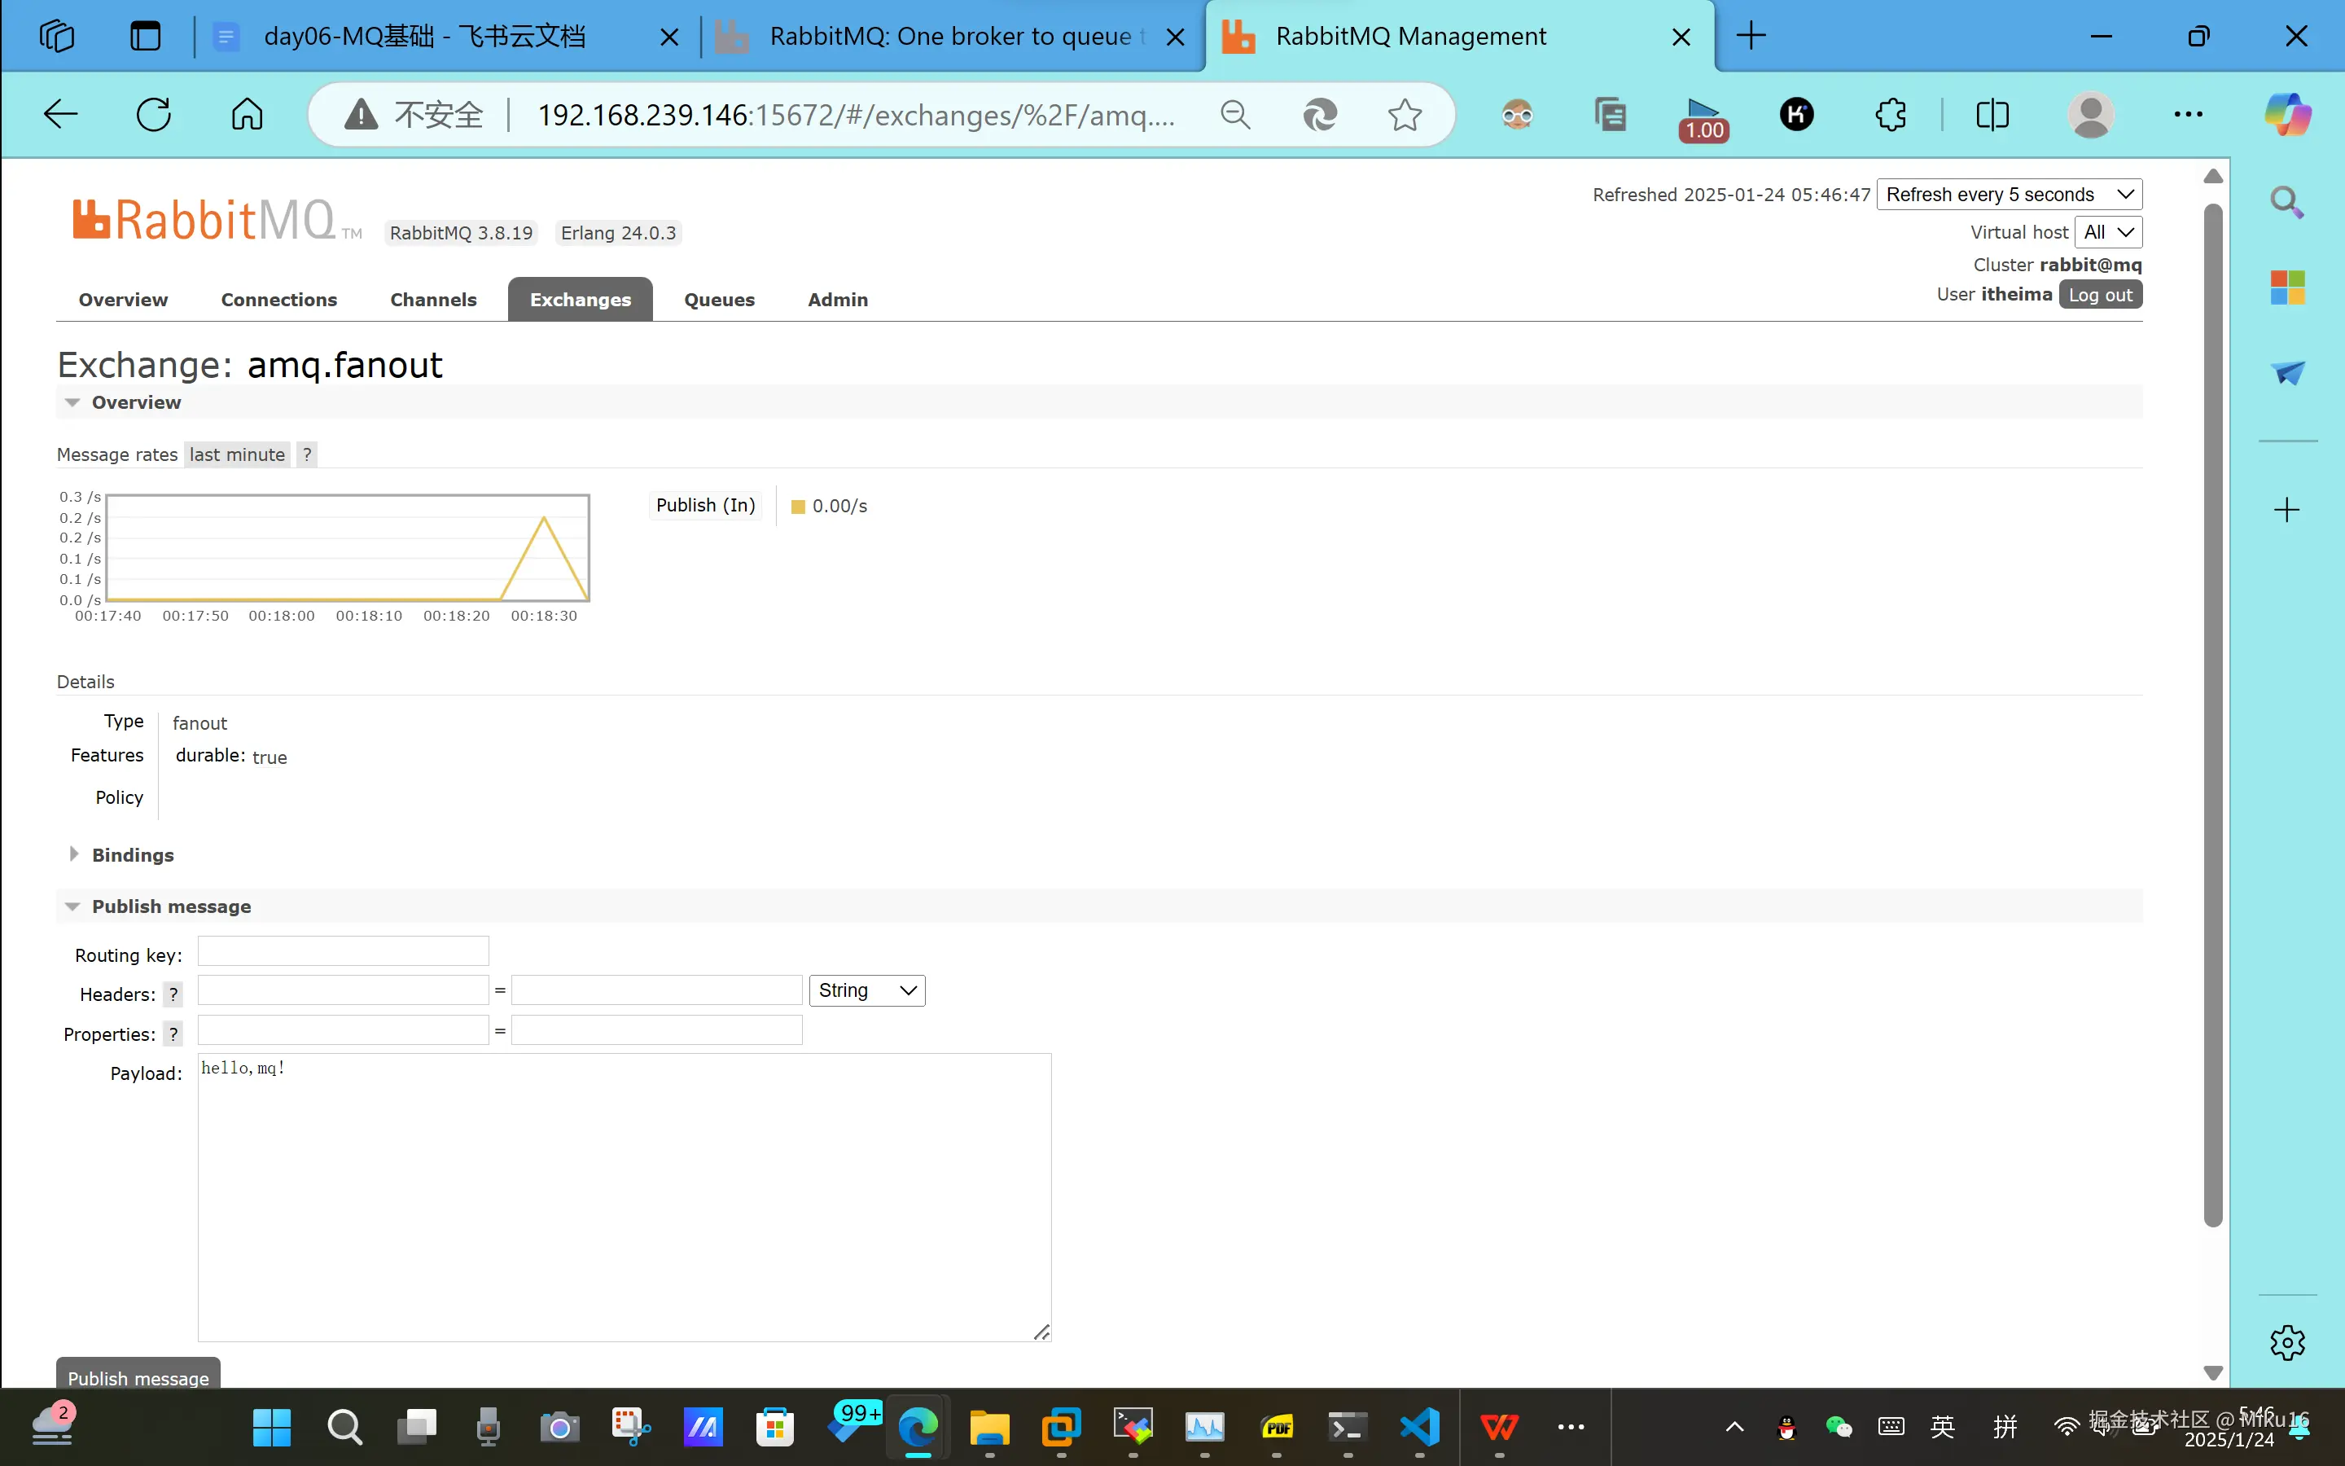Viewport: 2345px width, 1466px height.
Task: Open the Virtual host dropdown
Action: click(2107, 233)
